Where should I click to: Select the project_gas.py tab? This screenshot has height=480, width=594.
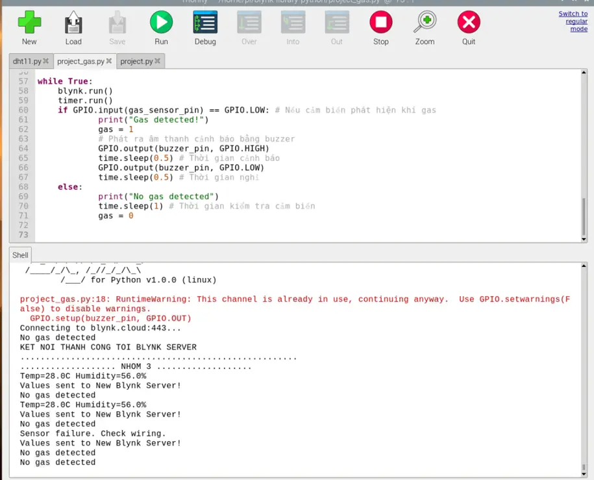click(80, 62)
